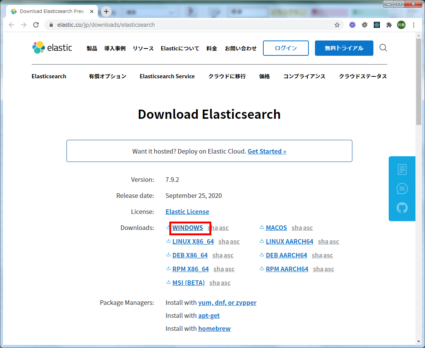Select the Elasticsearch Service sub-nav item

(167, 76)
